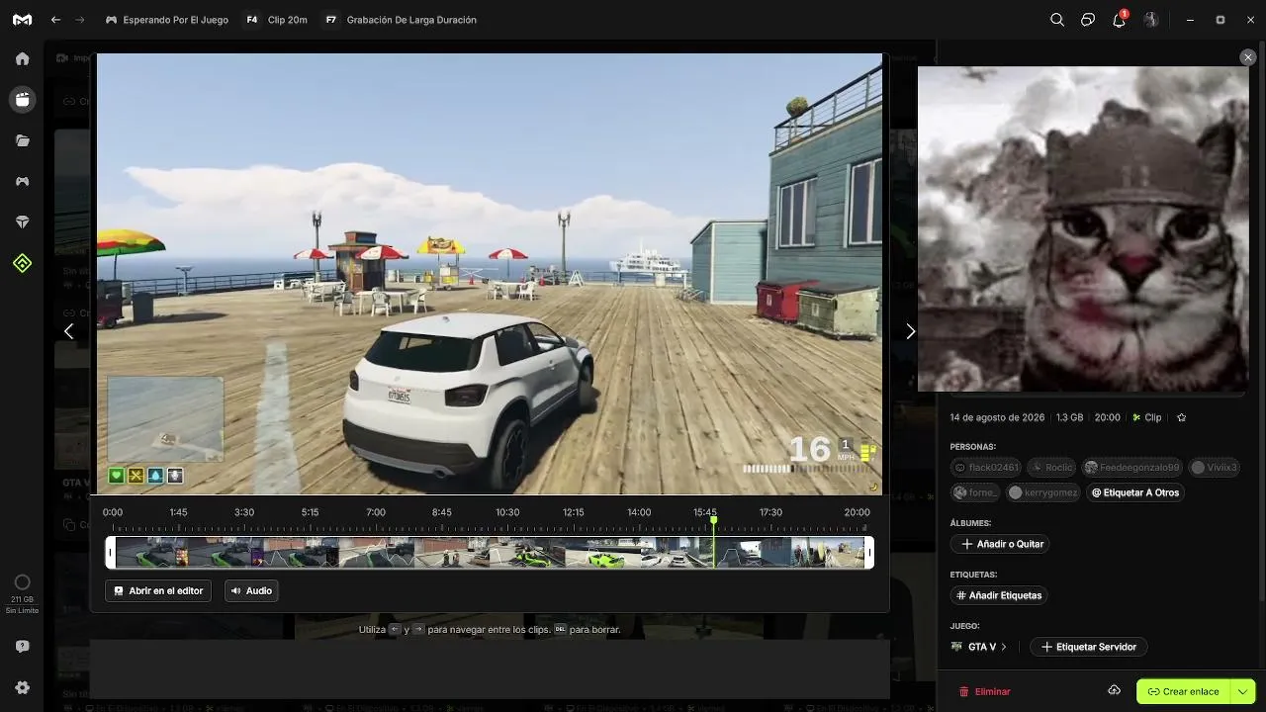Open the profile avatar in the top bar
1266x712 pixels.
point(1150,20)
